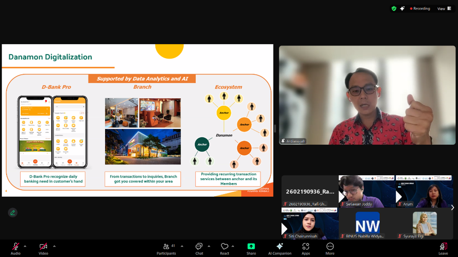
Task: Click the left D-Bank Pro phone mockup
Action: click(x=35, y=132)
